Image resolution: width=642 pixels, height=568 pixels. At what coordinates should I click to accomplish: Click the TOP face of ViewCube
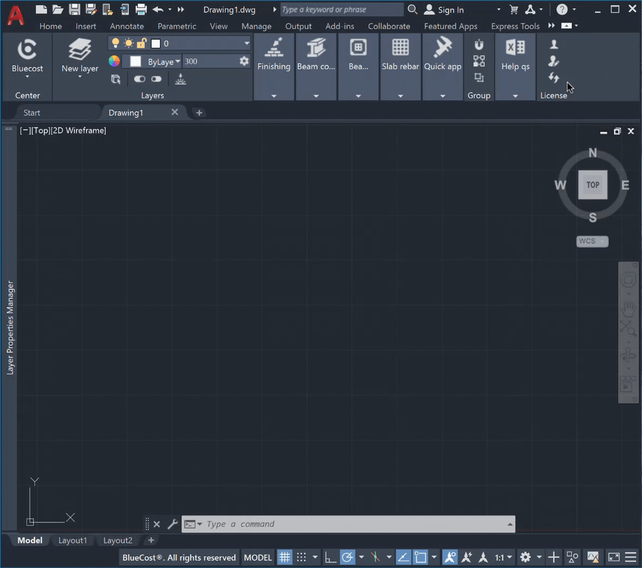(592, 185)
